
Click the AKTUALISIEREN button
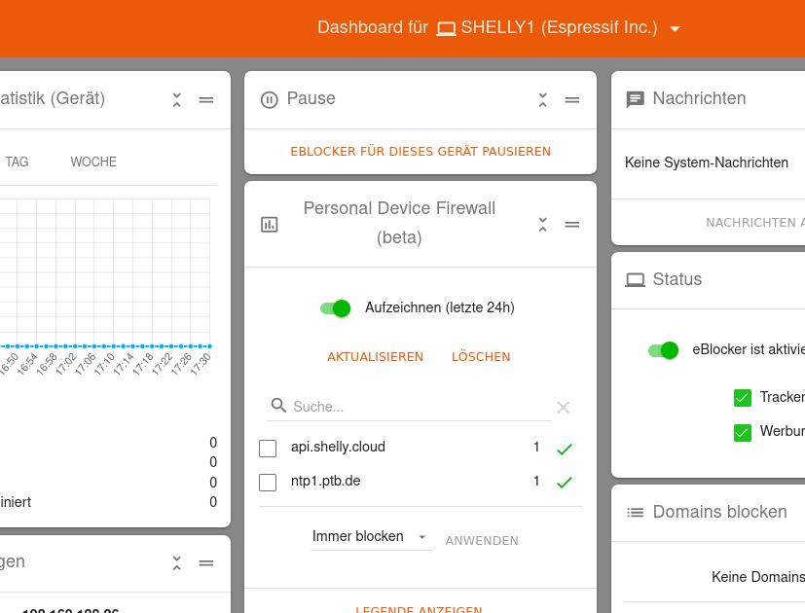[376, 357]
